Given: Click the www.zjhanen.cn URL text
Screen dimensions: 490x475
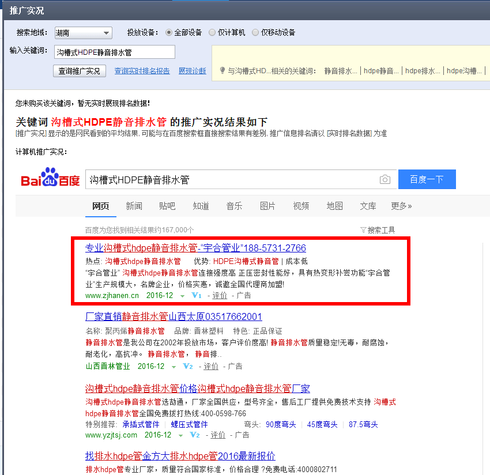Looking at the screenshot, I should pos(112,296).
